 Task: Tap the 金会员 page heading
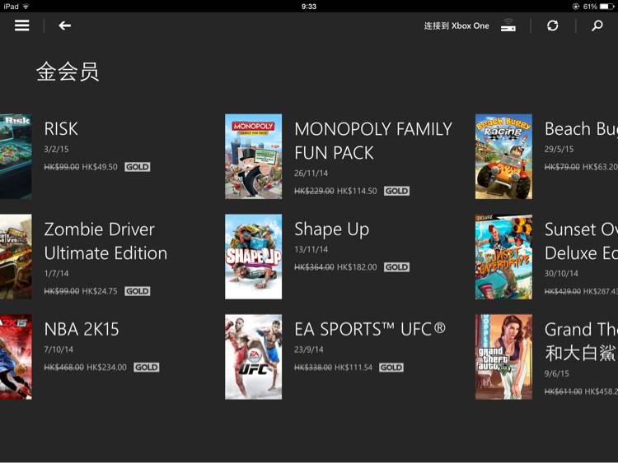tap(68, 72)
